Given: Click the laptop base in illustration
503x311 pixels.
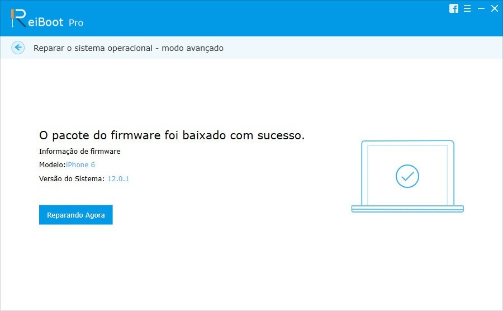Looking at the screenshot, I should click(x=407, y=209).
